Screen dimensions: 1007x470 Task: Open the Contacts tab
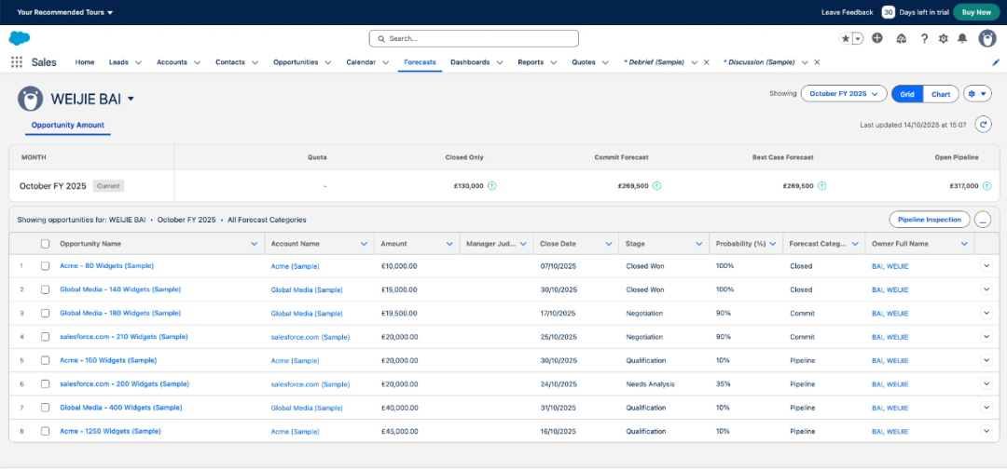pyautogui.click(x=230, y=62)
